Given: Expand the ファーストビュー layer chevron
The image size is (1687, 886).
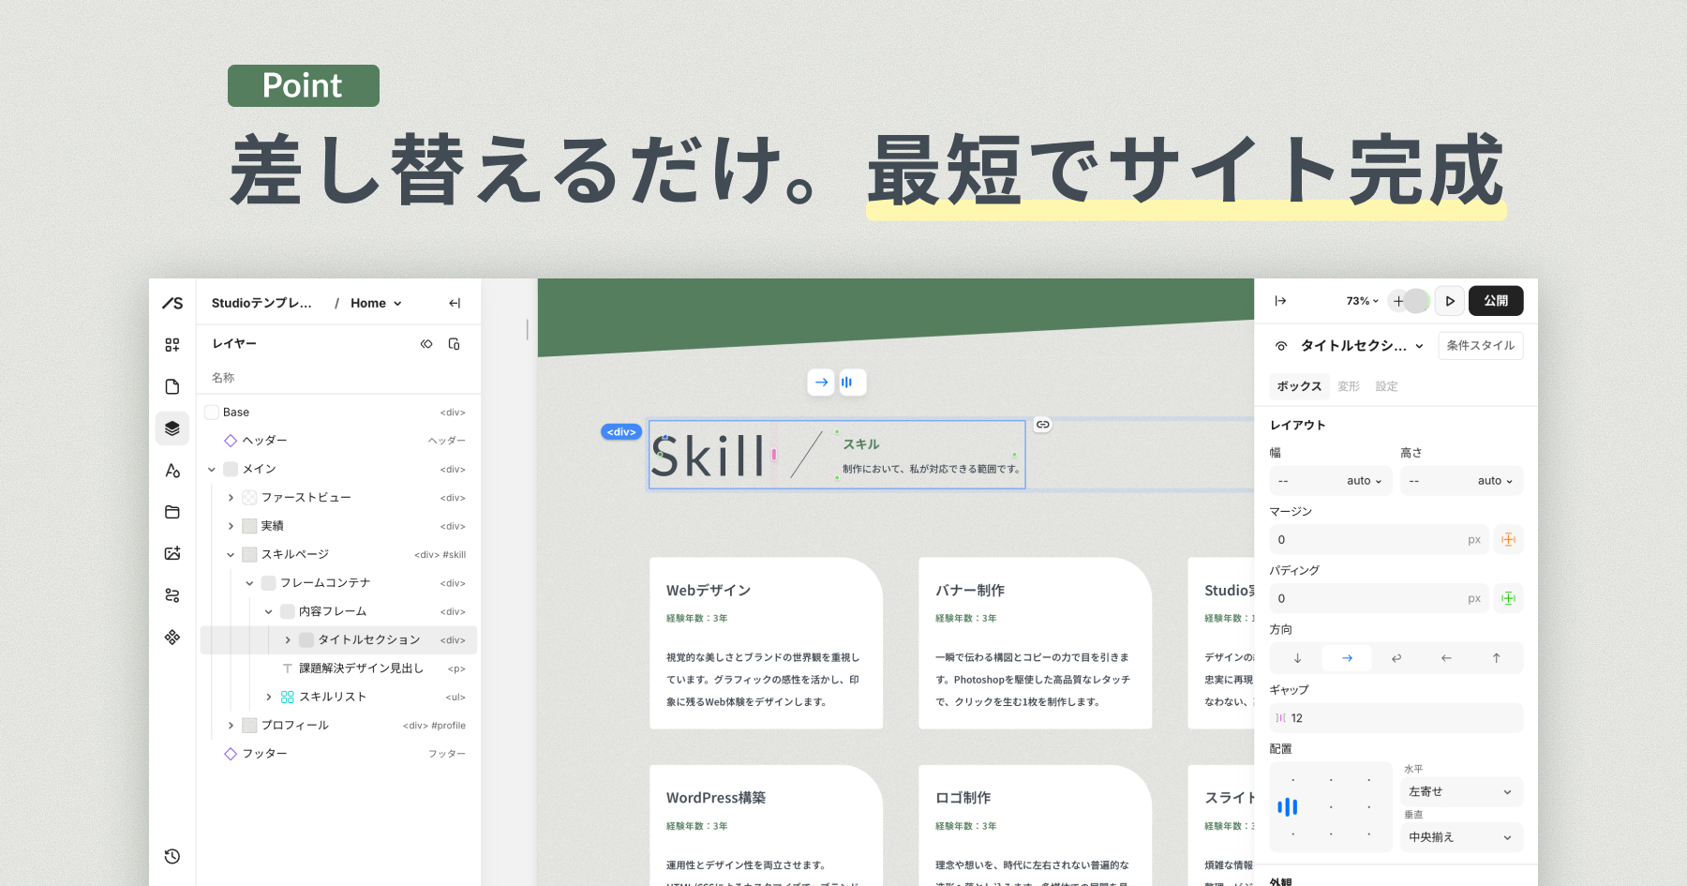Looking at the screenshot, I should (x=231, y=498).
